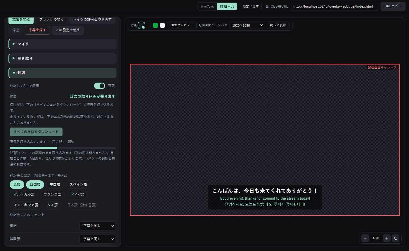Open the 英語 font dropdown
The width and height of the screenshot is (409, 251).
pos(97,226)
